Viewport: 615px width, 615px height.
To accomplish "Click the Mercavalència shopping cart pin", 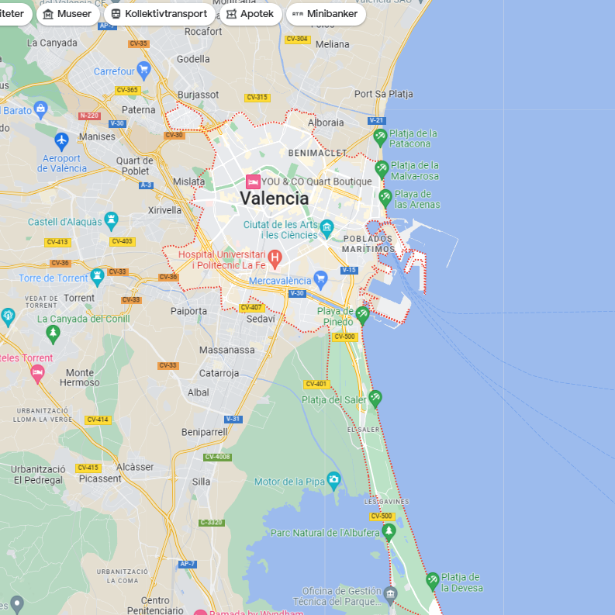I will click(x=321, y=280).
